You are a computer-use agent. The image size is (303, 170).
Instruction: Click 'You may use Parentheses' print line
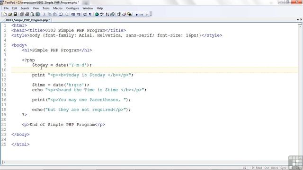[x=81, y=100]
